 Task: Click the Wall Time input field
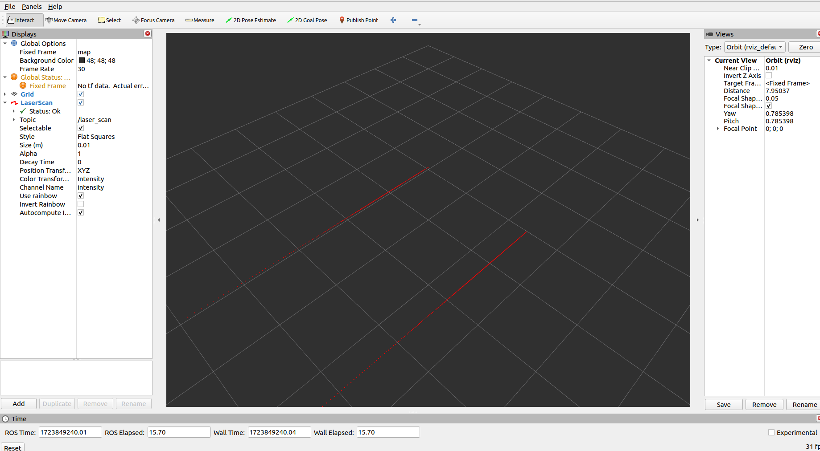(279, 432)
